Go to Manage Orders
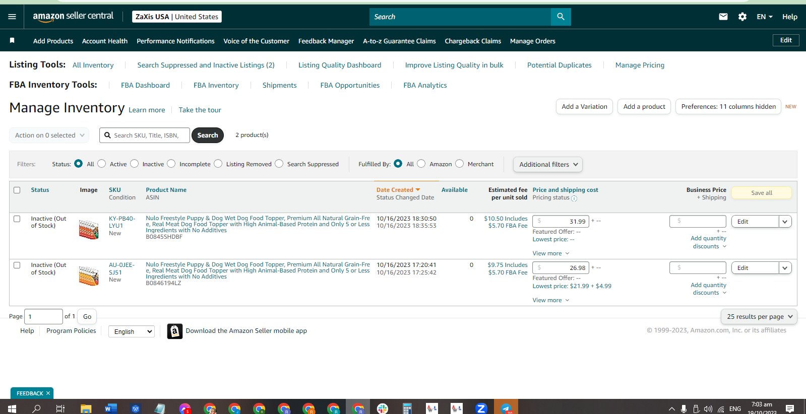Screen dimensions: 806x414 coord(533,41)
